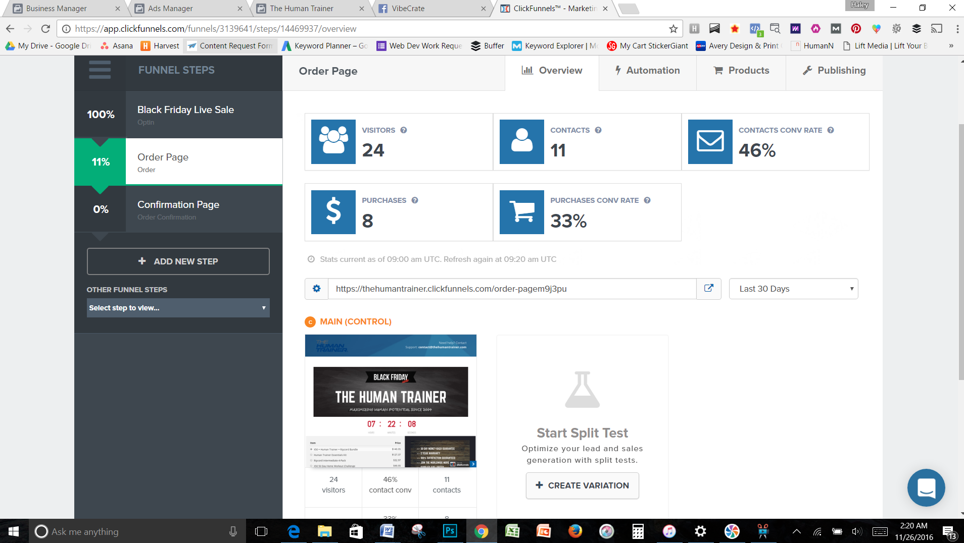Select the Confirmation Page funnel step
The height and width of the screenshot is (543, 964).
point(178,209)
